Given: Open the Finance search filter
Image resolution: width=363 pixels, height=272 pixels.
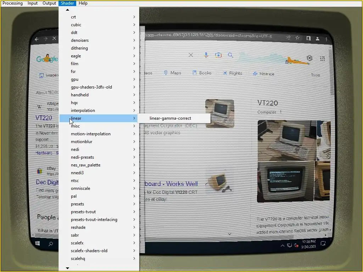Looking at the screenshot, I should [x=263, y=74].
